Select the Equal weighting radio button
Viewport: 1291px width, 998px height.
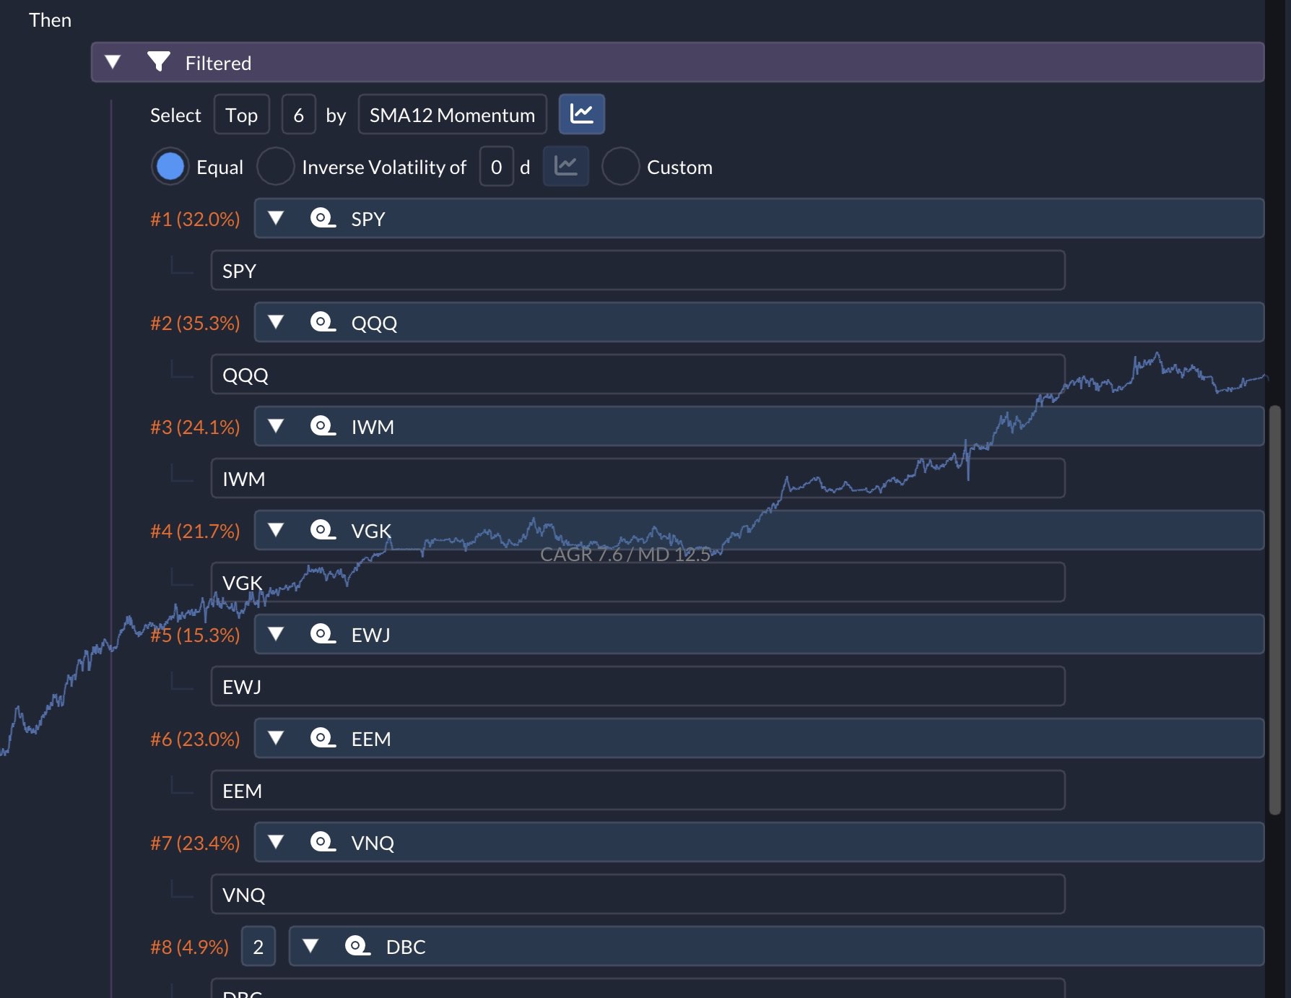click(x=170, y=167)
